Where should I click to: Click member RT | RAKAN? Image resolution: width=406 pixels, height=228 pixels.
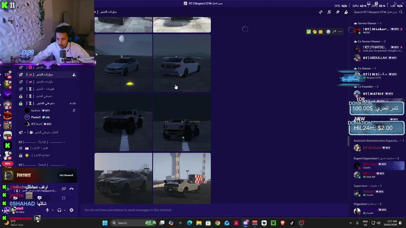(378, 148)
